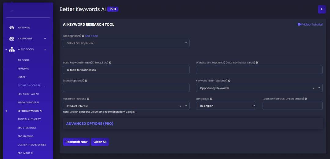Click the Base Keyword input field
Image resolution: width=330 pixels, height=159 pixels.
pyautogui.click(x=126, y=70)
